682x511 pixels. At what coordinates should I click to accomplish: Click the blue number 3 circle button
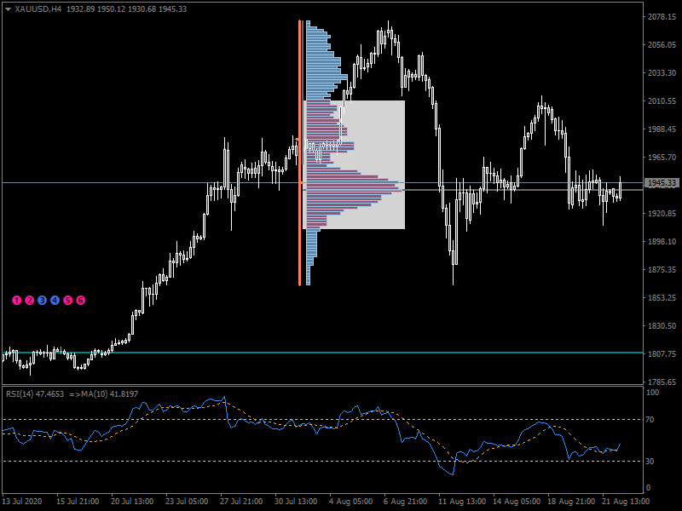[x=42, y=301]
